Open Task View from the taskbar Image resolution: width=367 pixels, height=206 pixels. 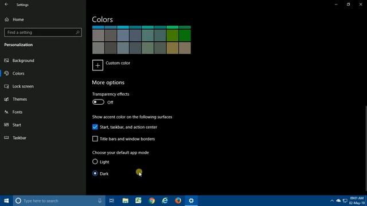point(112,201)
